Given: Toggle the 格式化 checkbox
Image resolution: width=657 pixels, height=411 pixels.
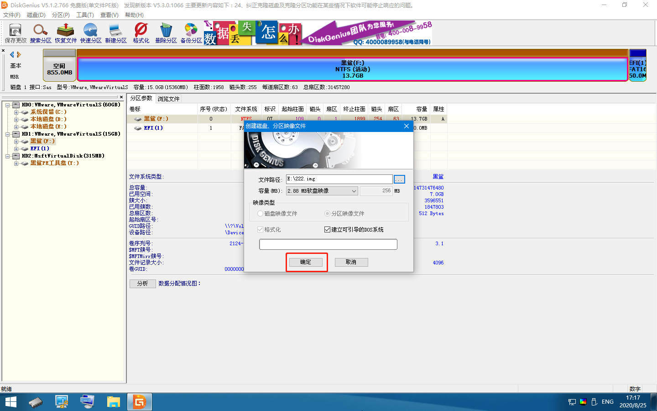Looking at the screenshot, I should point(269,230).
